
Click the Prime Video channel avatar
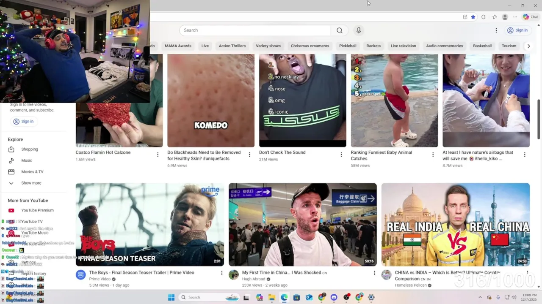[x=81, y=275]
